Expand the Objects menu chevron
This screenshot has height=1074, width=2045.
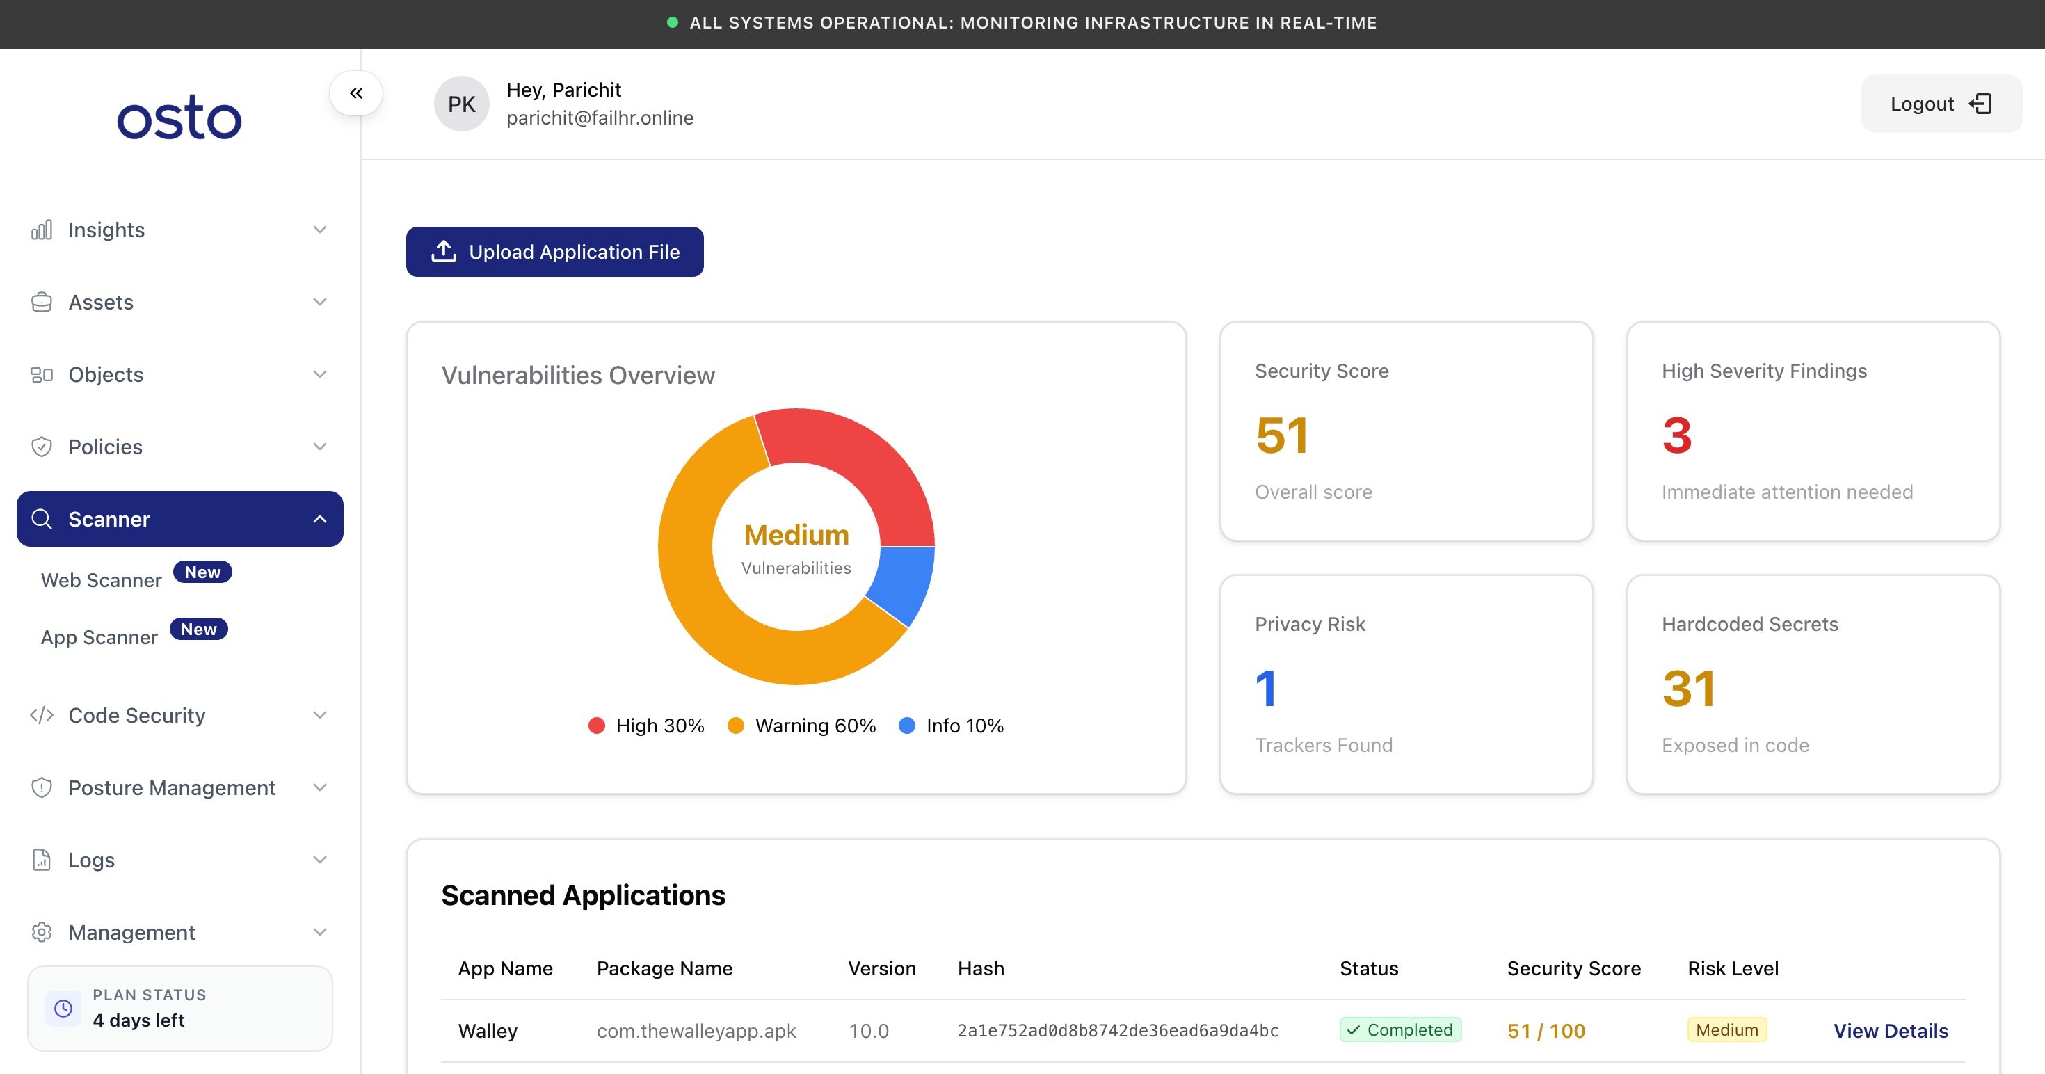(x=320, y=374)
